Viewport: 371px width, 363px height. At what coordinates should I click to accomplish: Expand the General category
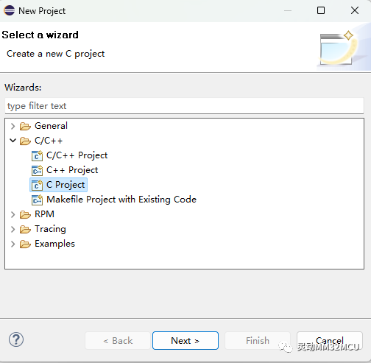click(x=13, y=126)
